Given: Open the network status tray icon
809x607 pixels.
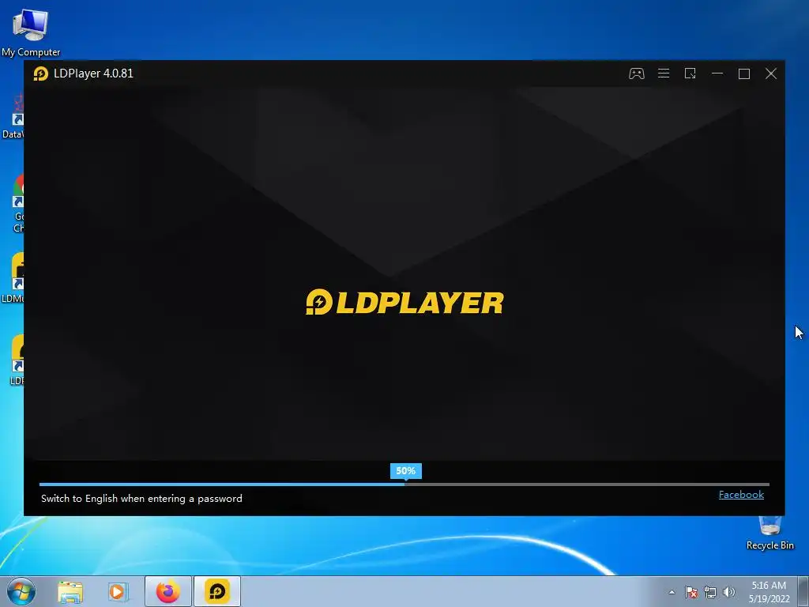Looking at the screenshot, I should (710, 592).
